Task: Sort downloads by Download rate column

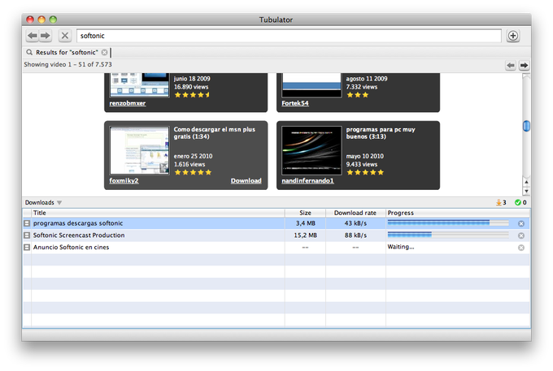Action: click(x=355, y=213)
